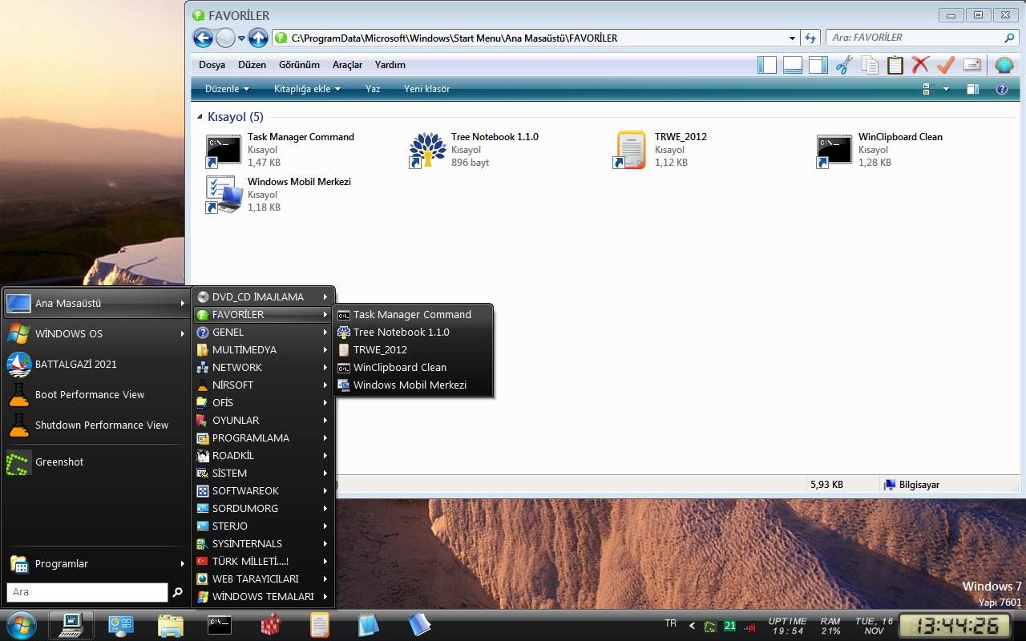Expand the MULTİMEDYA submenu

coord(263,350)
